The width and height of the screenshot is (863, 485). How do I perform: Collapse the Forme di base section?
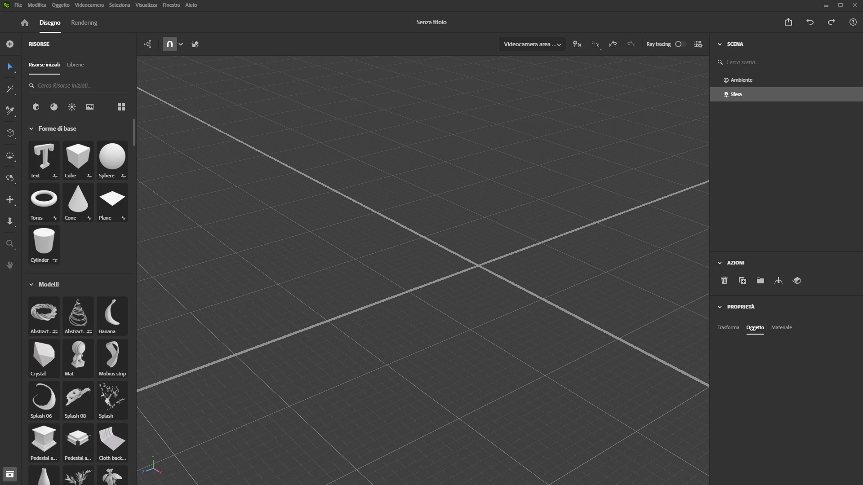(31, 129)
